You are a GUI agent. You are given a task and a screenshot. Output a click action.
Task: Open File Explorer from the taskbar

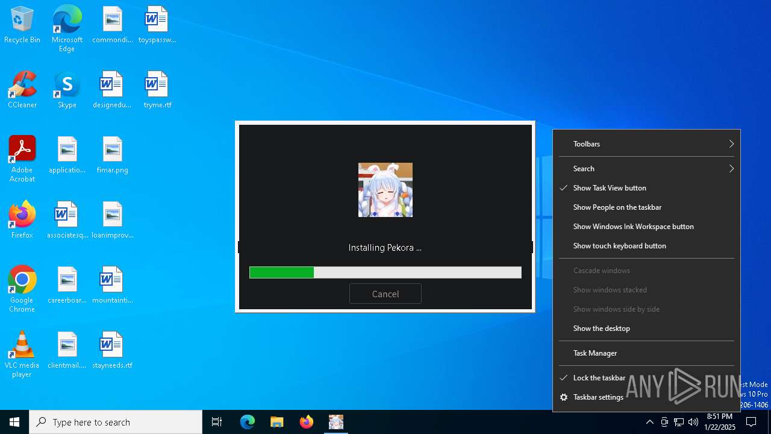point(277,422)
